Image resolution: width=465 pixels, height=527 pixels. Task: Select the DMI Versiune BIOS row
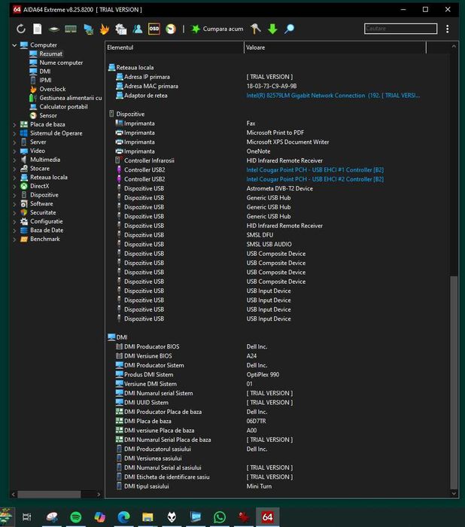point(278,356)
